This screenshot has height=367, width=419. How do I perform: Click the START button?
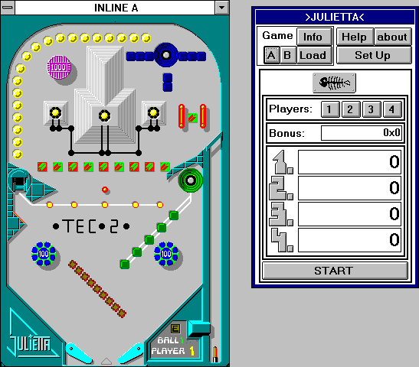(335, 271)
